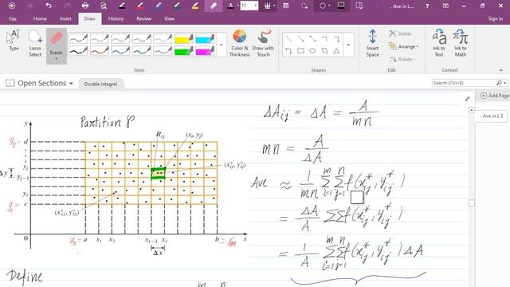Click the Undo arrow in title bar
Image resolution: width=510 pixels, height=287 pixels.
tap(49, 6)
